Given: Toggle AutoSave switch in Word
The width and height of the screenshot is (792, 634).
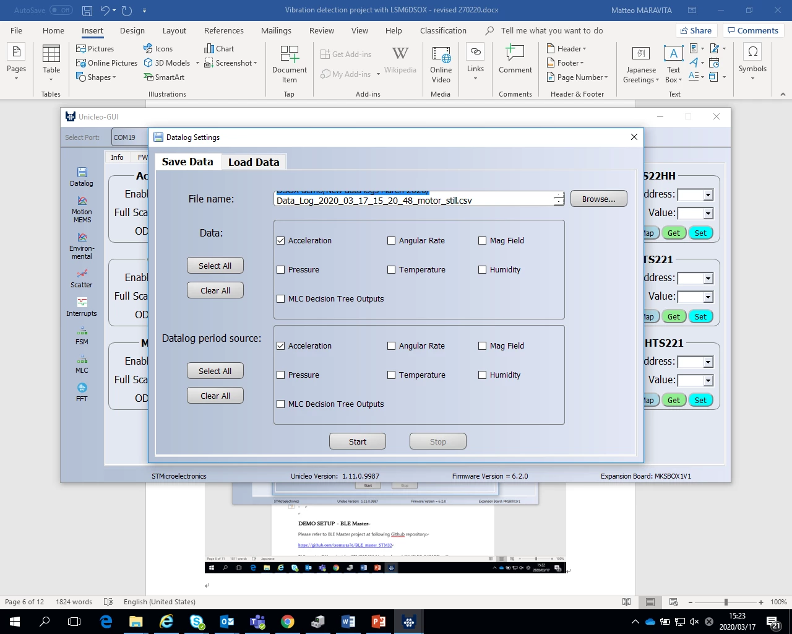Looking at the screenshot, I should (61, 10).
